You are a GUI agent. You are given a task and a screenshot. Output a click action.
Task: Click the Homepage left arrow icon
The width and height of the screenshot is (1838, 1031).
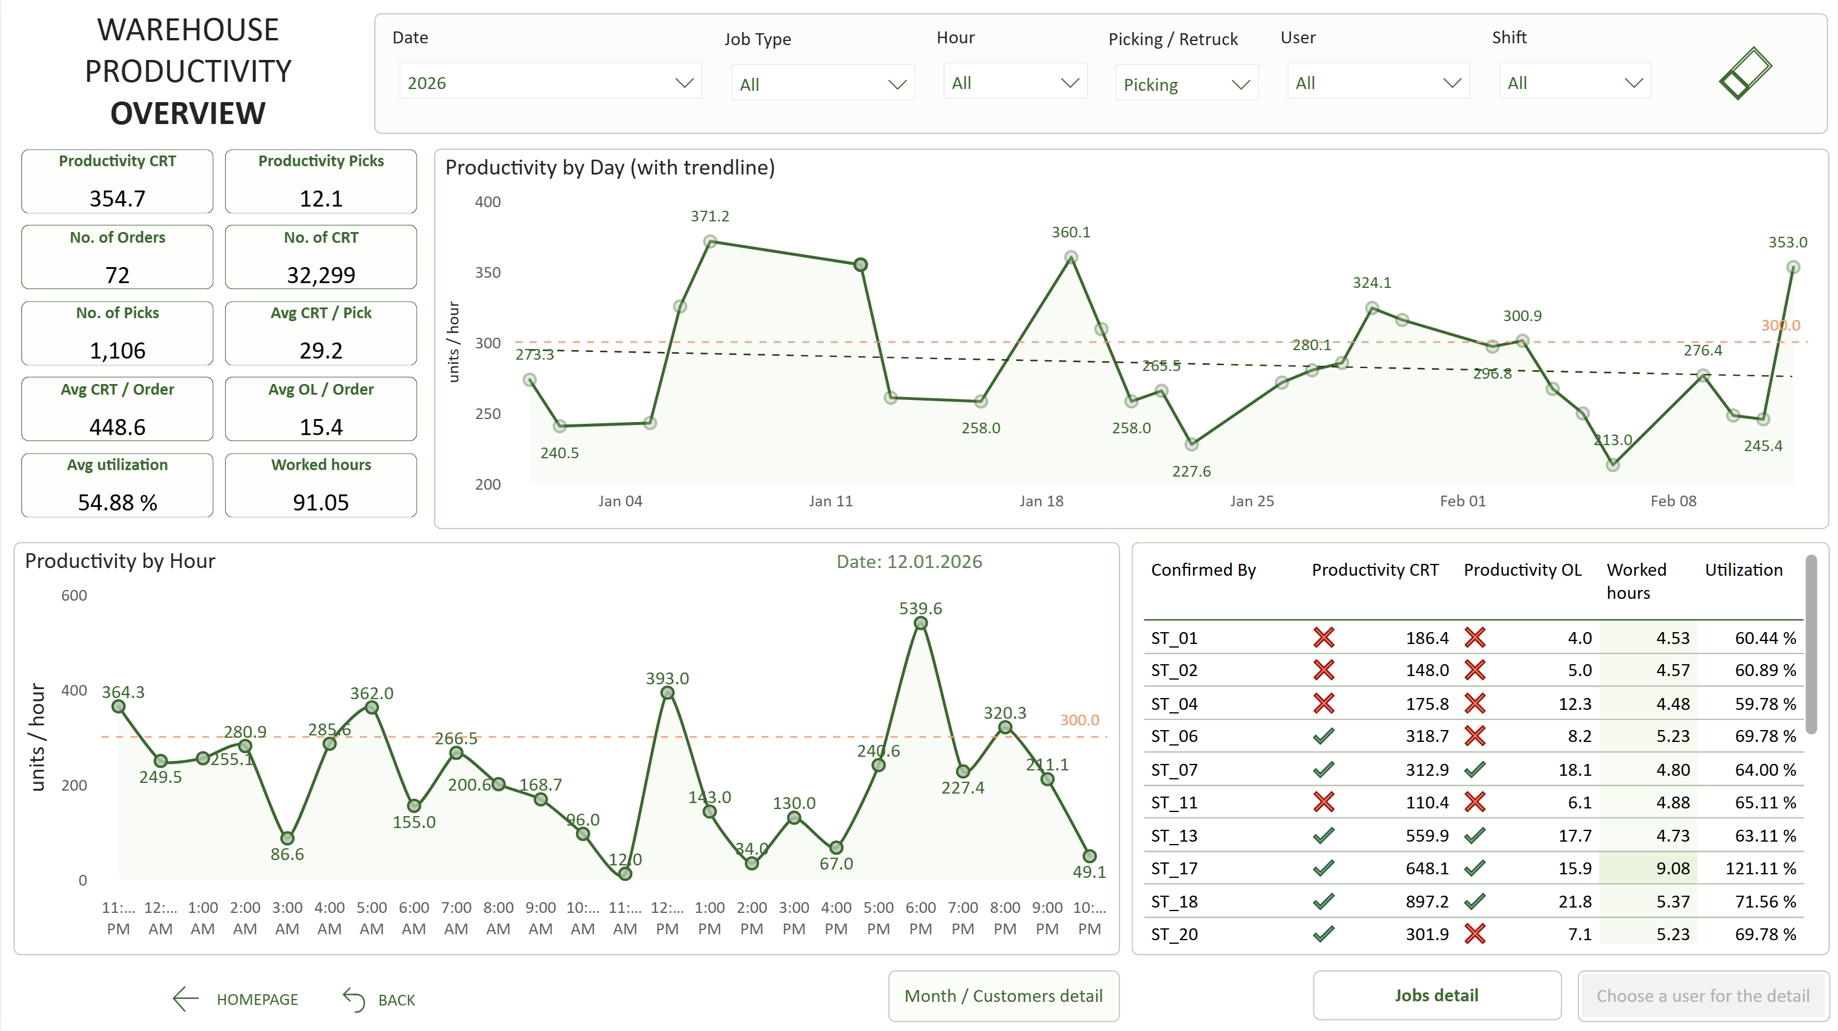(185, 999)
